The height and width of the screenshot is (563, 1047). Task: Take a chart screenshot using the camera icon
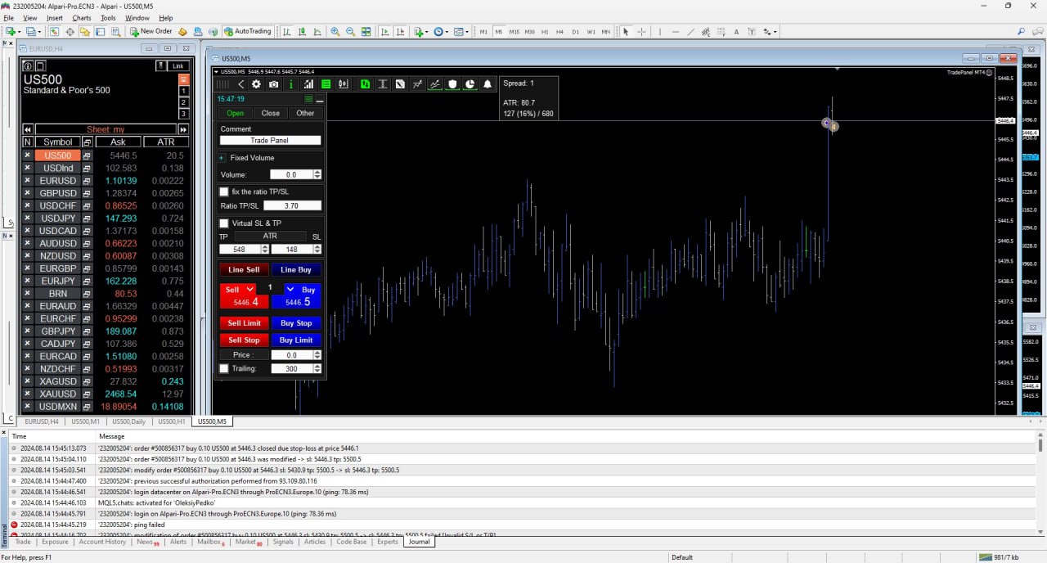coord(273,83)
